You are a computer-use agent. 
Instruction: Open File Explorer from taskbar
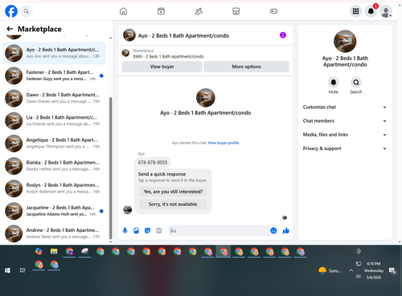pos(54,251)
